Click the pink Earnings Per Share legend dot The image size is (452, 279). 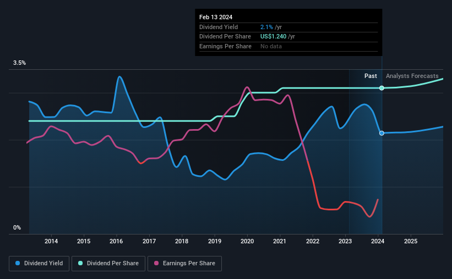[156, 263]
